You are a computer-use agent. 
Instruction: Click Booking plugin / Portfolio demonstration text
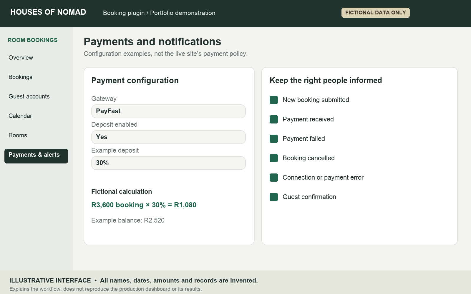pos(159,13)
